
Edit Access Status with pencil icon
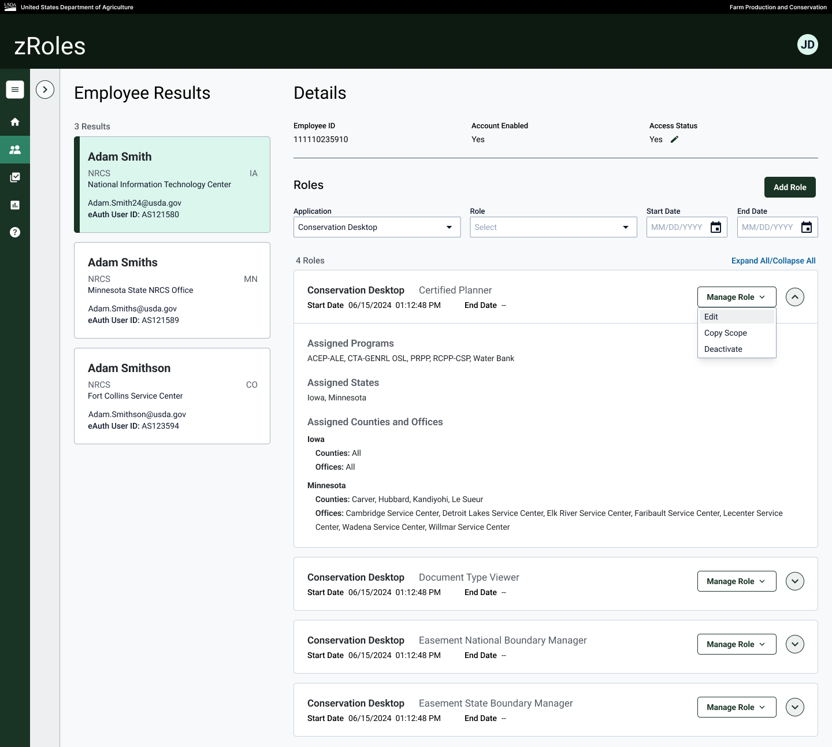point(674,139)
